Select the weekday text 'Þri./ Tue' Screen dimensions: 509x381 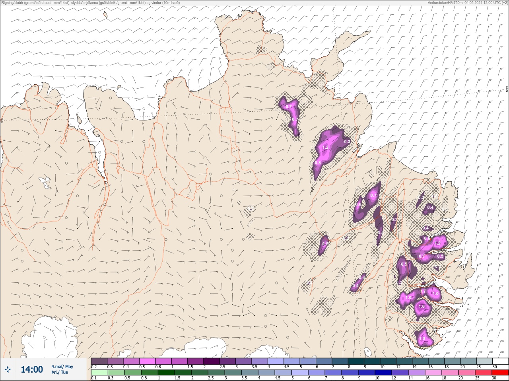coord(60,372)
